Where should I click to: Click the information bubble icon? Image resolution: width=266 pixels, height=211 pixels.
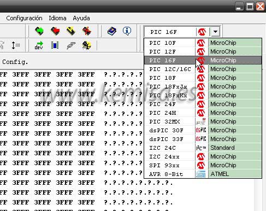(x=127, y=31)
